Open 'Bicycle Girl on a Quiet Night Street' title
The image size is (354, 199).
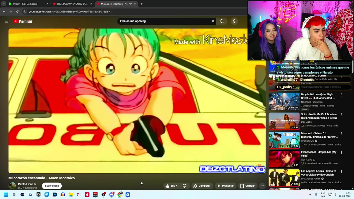click(x=318, y=96)
